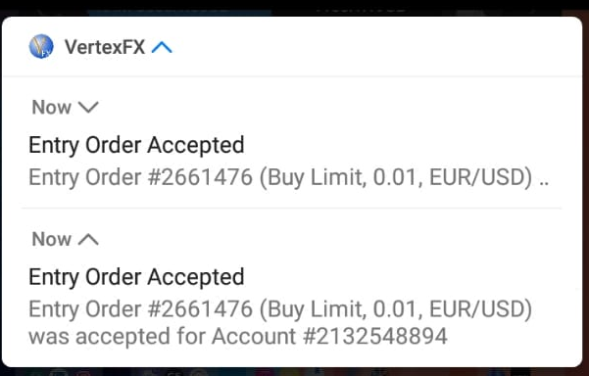Open the second "Entry Order Accepted" heading
The width and height of the screenshot is (589, 376).
tap(136, 277)
